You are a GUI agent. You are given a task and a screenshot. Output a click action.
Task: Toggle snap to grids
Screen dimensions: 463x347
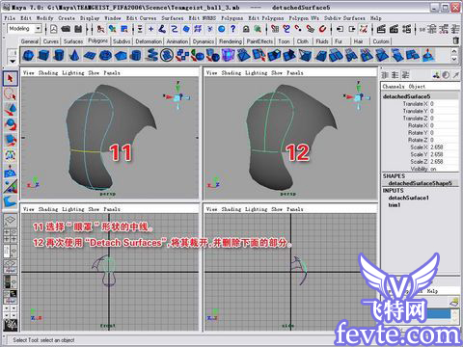click(275, 29)
